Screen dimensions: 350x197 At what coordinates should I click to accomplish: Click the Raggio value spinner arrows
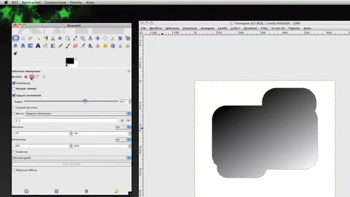click(130, 102)
